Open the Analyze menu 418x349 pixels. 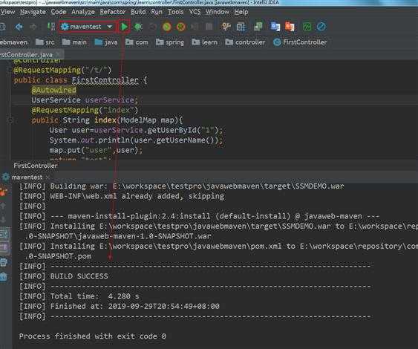[x=83, y=12]
